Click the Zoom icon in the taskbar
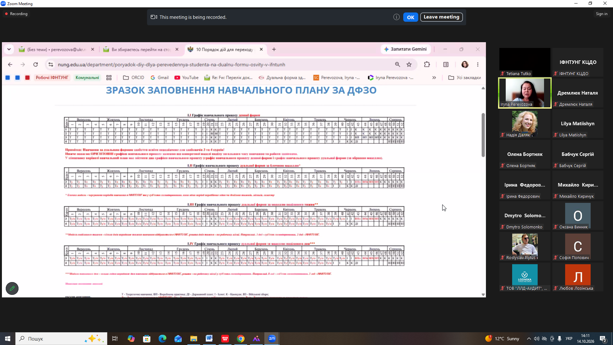Viewport: 613px width, 345px height. pyautogui.click(x=272, y=339)
